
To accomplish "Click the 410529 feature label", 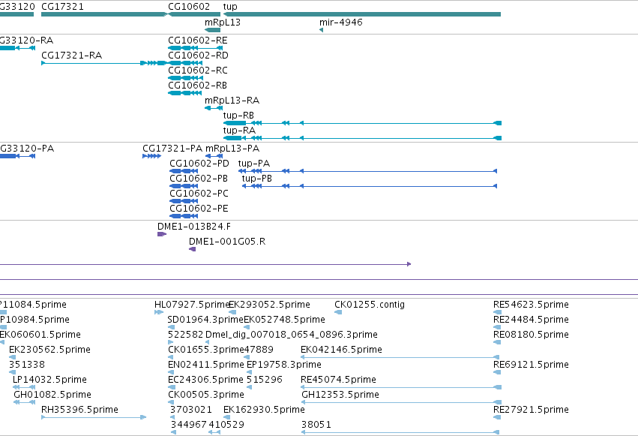I will tap(226, 425).
